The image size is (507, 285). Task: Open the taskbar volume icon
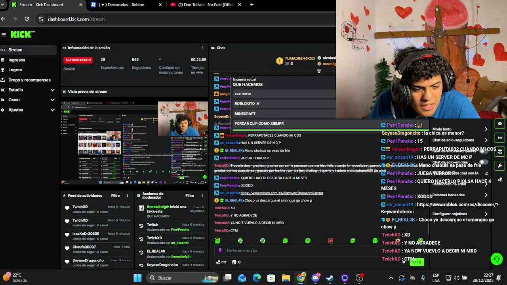(456, 278)
